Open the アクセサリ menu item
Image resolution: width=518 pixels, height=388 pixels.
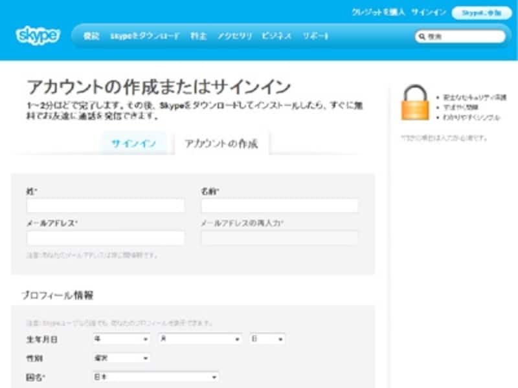234,36
